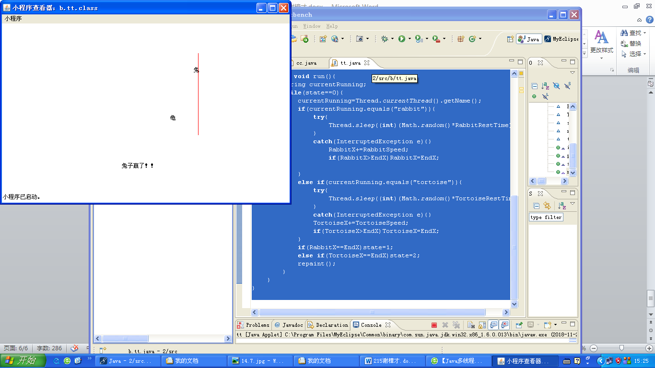The width and height of the screenshot is (655, 368).
Task: Toggle Hide Local Types icon in Outline
Action: 545,96
